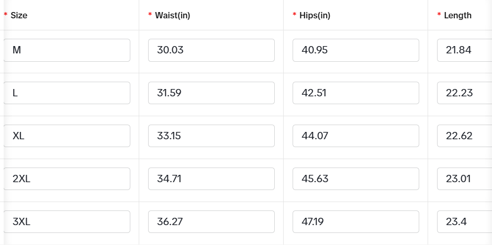Select hips input 42.51
Screen dimensions: 492x245
pos(356,93)
